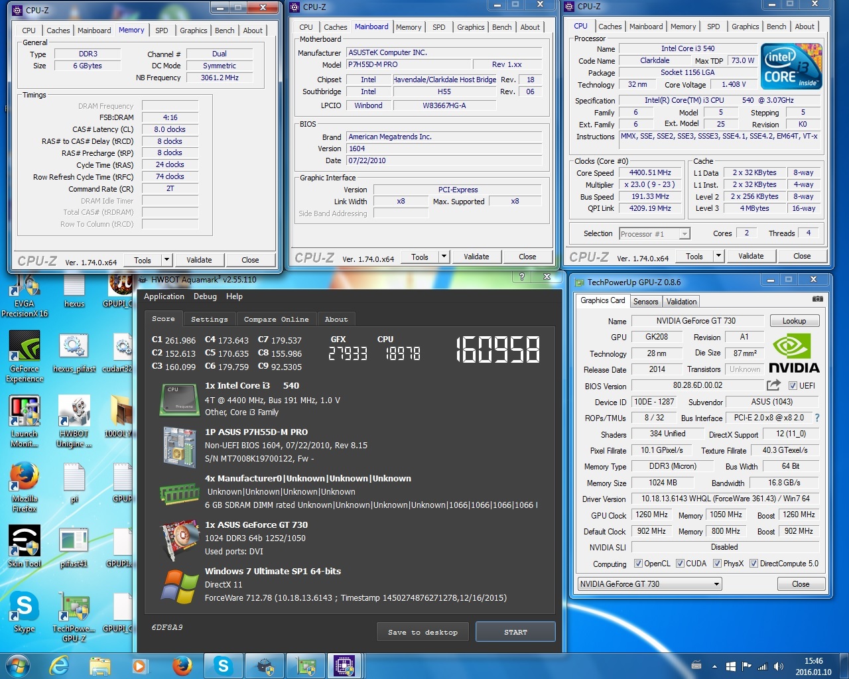
Task: Click the Core Speed value 4400.51 MHz
Action: [x=650, y=172]
